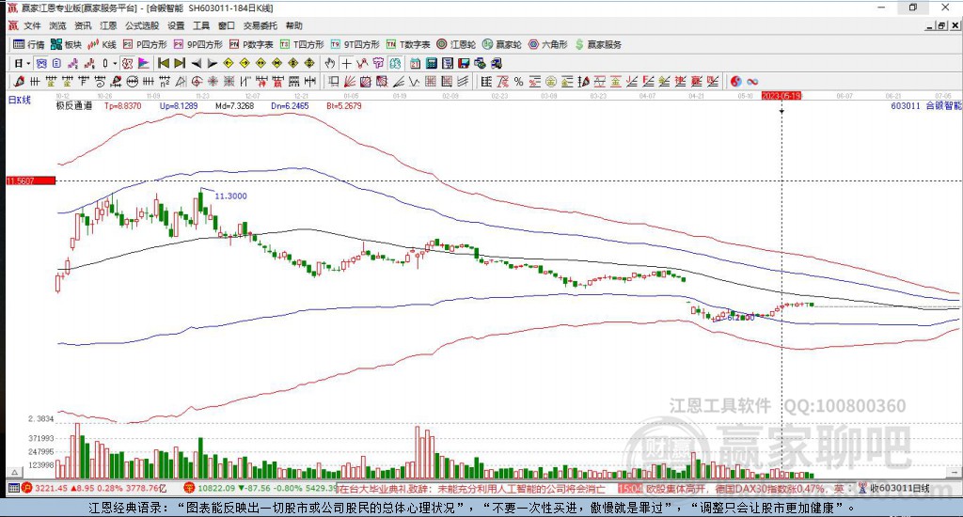
Task: Click the colored triangle chart icon
Action: coord(143,63)
